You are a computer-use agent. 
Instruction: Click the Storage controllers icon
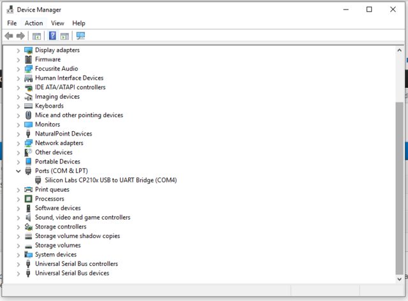[x=28, y=227]
